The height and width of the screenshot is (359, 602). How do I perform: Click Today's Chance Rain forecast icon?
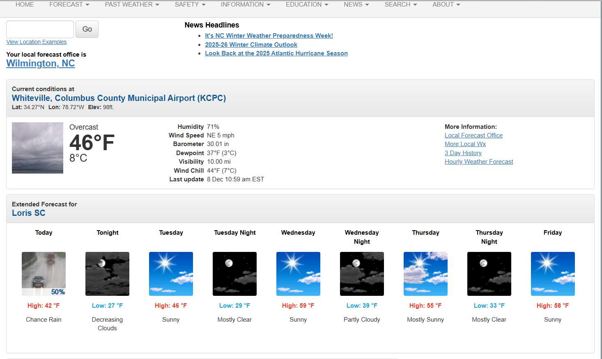44,274
